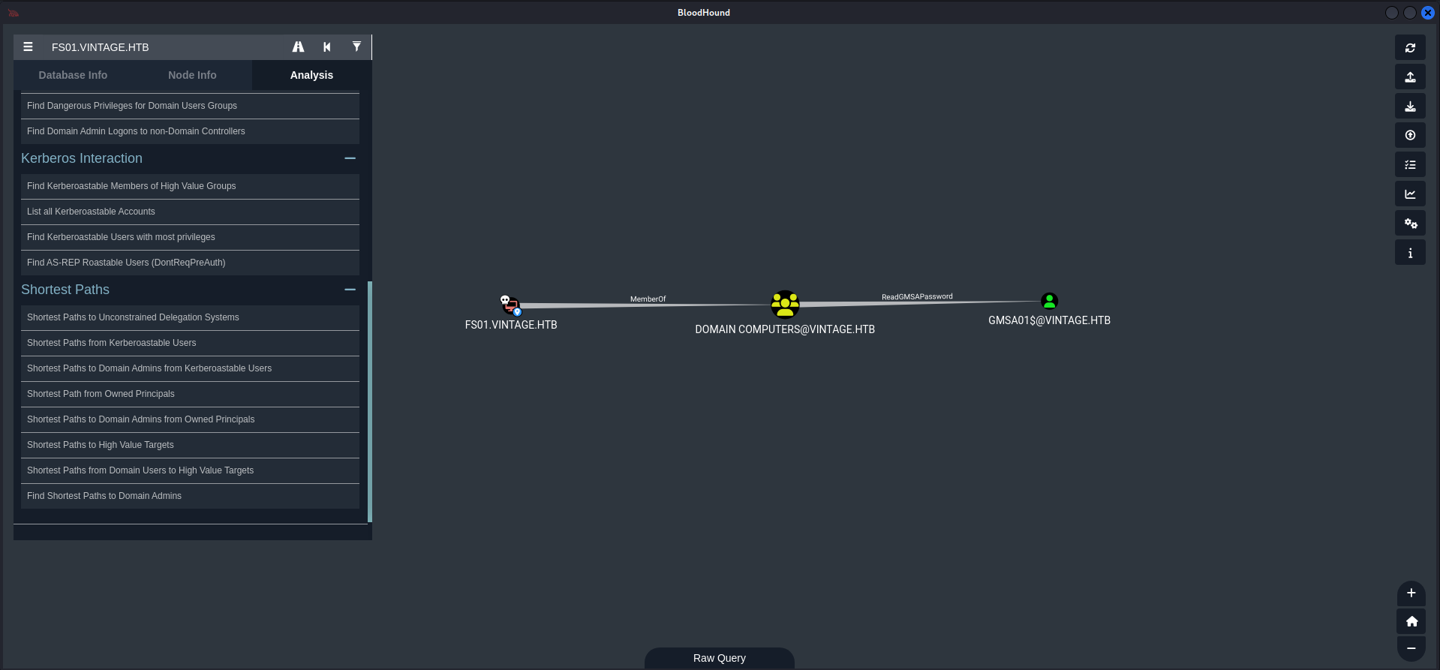
Task: Click the upload data icon
Action: (x=1410, y=135)
